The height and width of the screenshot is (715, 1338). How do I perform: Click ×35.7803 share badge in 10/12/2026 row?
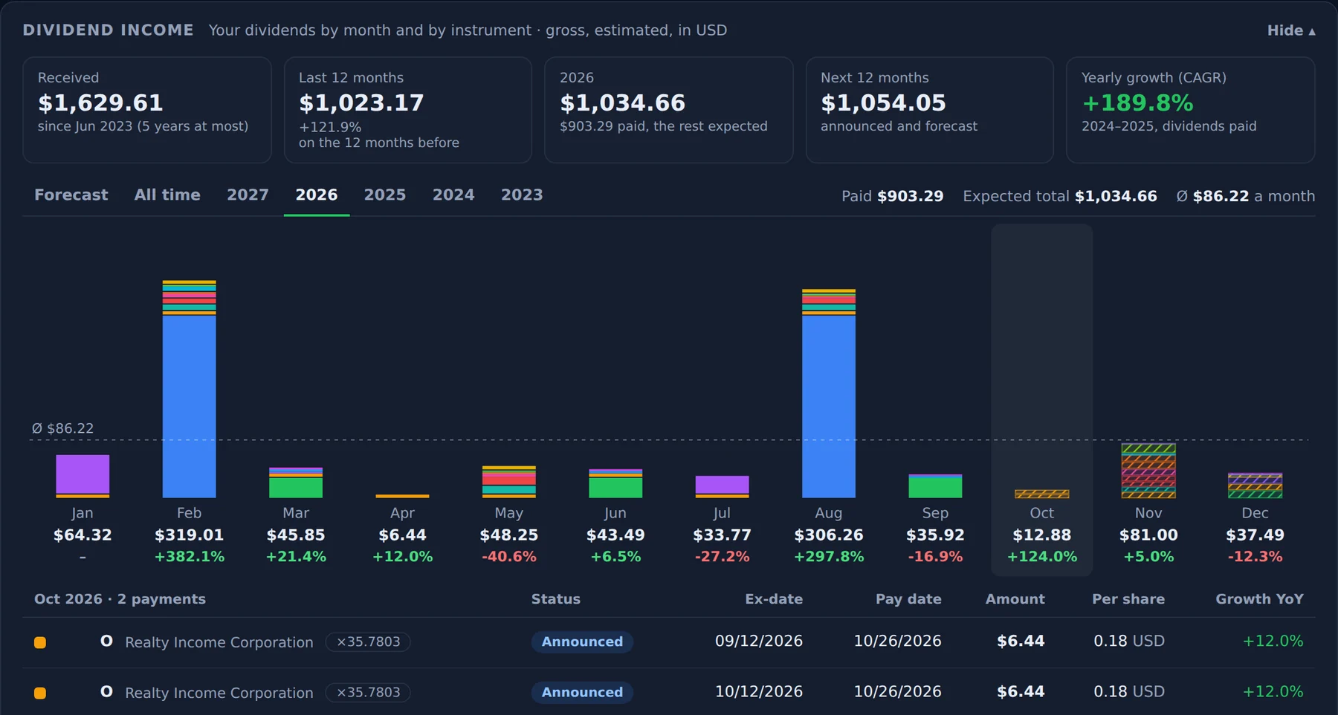click(x=368, y=692)
